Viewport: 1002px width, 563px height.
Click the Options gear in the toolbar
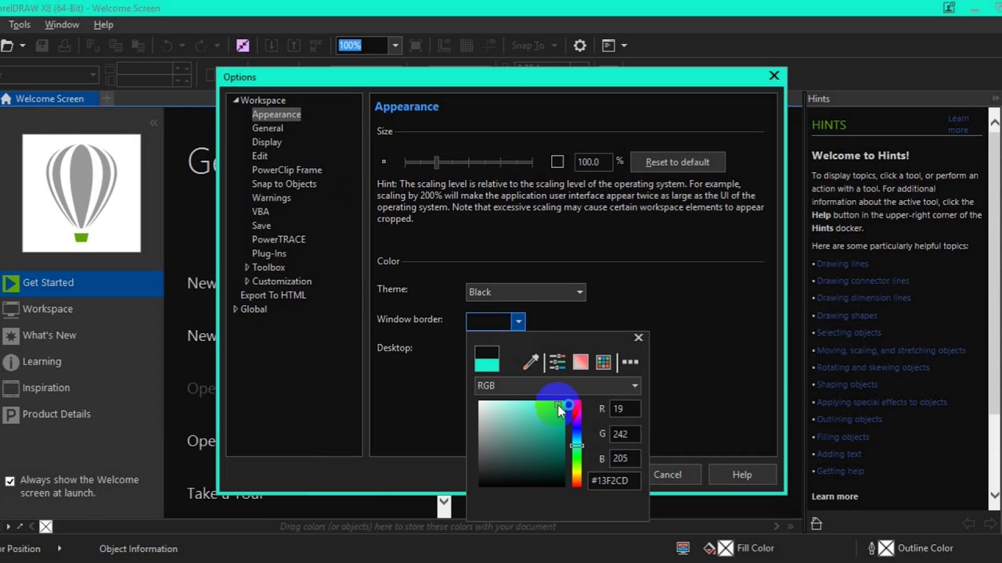580,45
